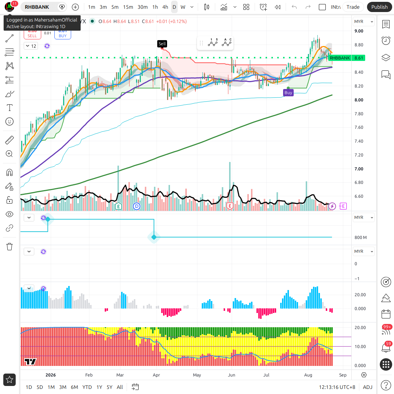Open the patterns drawing tools
The height and width of the screenshot is (394, 394).
(9, 66)
